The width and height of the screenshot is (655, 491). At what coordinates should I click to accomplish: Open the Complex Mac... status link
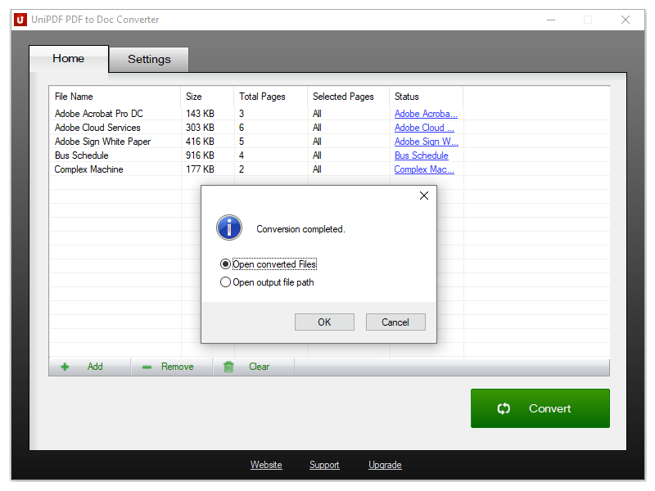[424, 169]
